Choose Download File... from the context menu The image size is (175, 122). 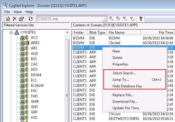pyautogui.click(x=135, y=102)
